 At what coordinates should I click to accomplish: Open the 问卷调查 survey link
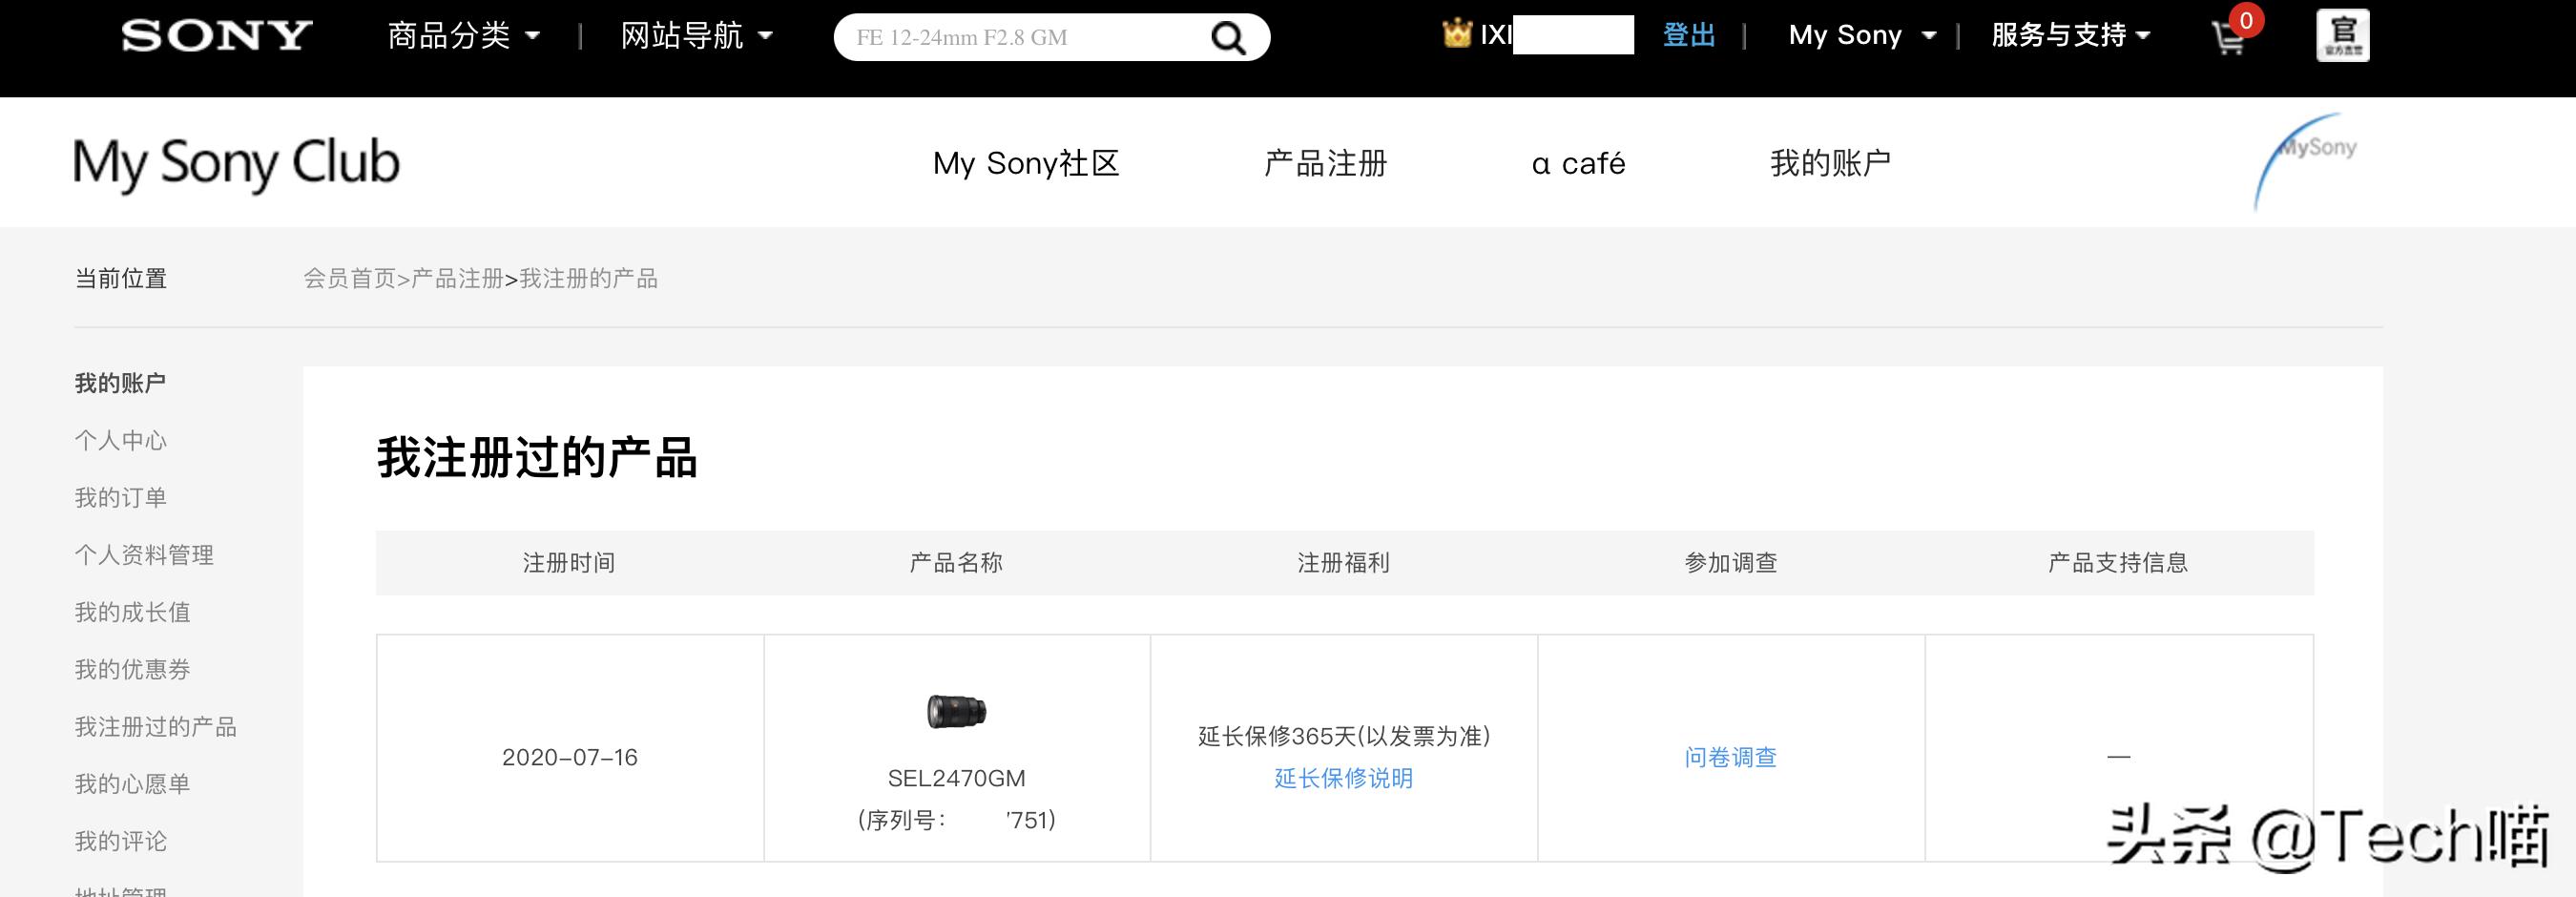pyautogui.click(x=1729, y=758)
